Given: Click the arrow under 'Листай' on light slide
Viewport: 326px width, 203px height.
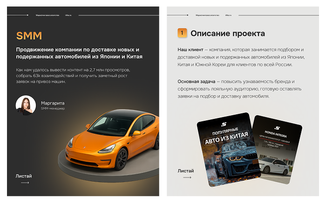Looking at the screenshot, I should point(187,177).
